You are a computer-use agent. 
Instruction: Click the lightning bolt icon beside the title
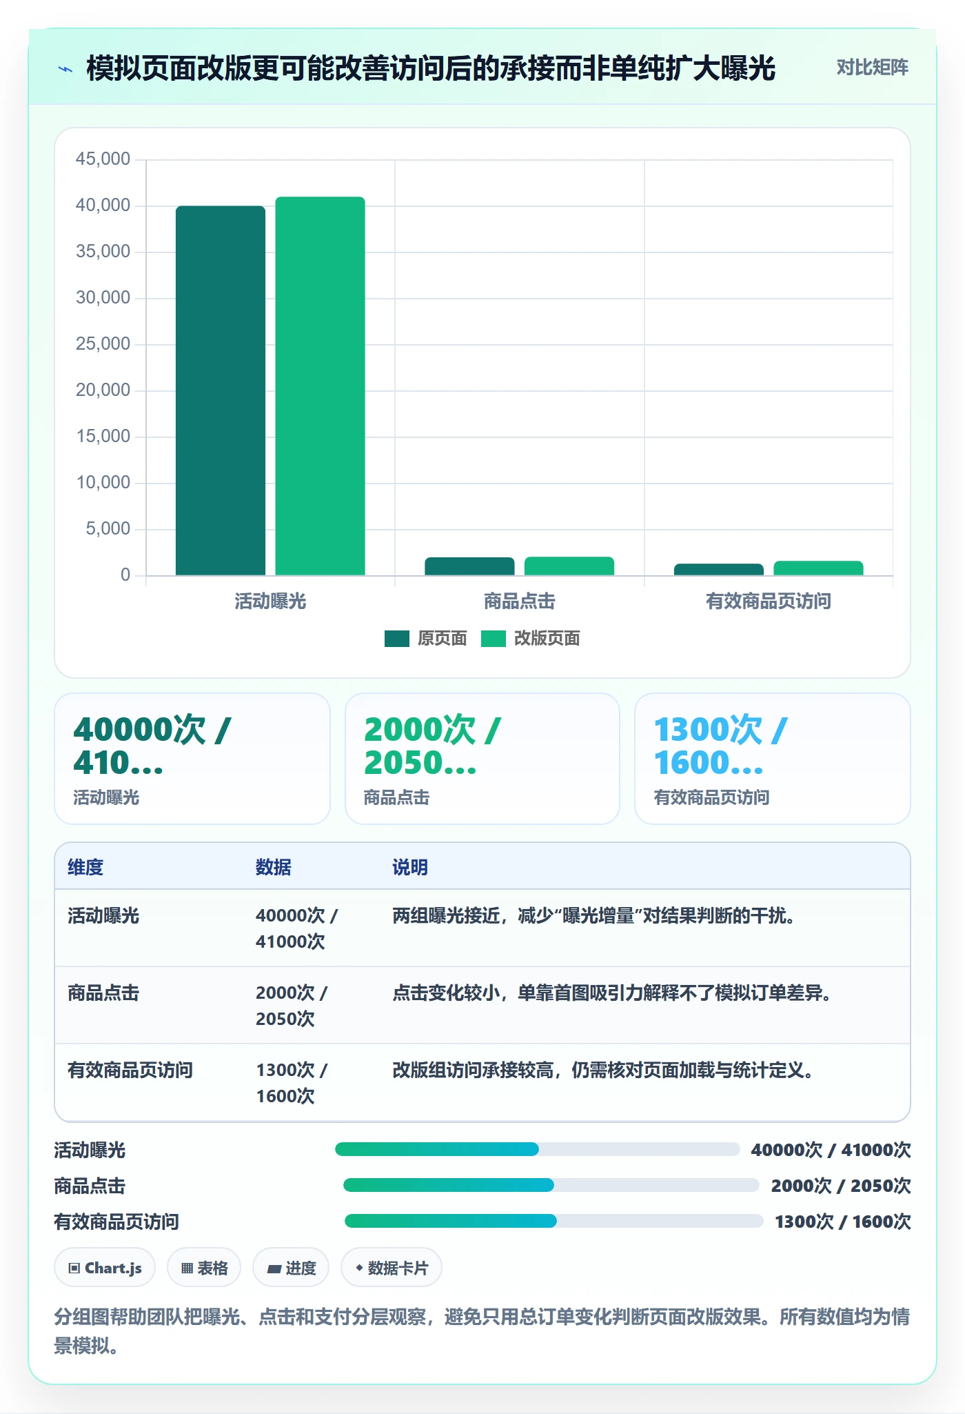coord(65,69)
